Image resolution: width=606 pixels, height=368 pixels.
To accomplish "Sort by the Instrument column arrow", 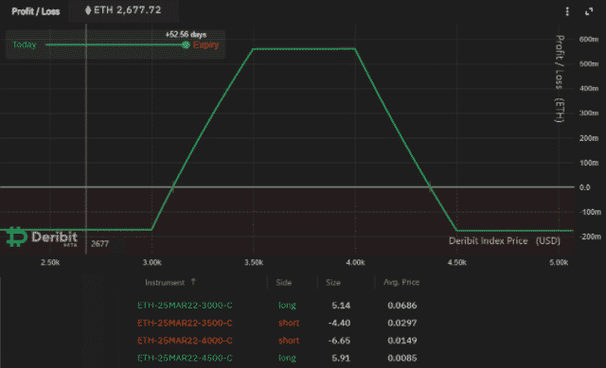I will [193, 282].
